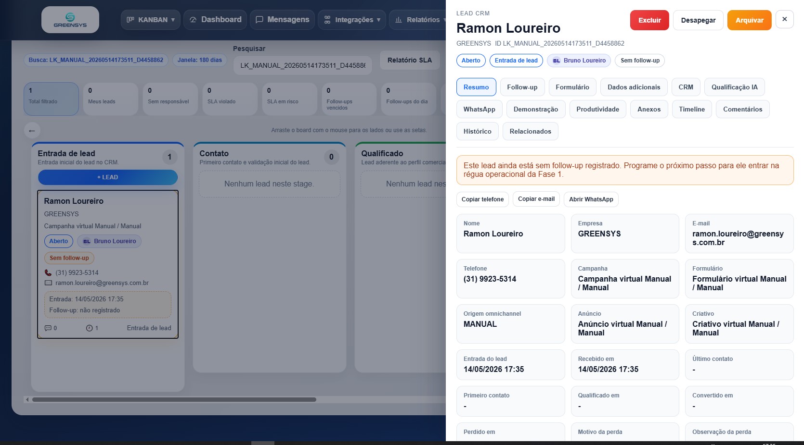
Task: Click Copiar e-mail button
Action: click(x=536, y=199)
